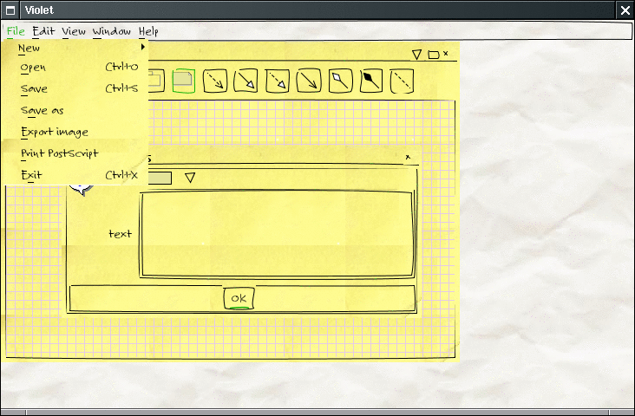Choose Export image from File menu
Screen dimensions: 635x416
[x=55, y=132]
